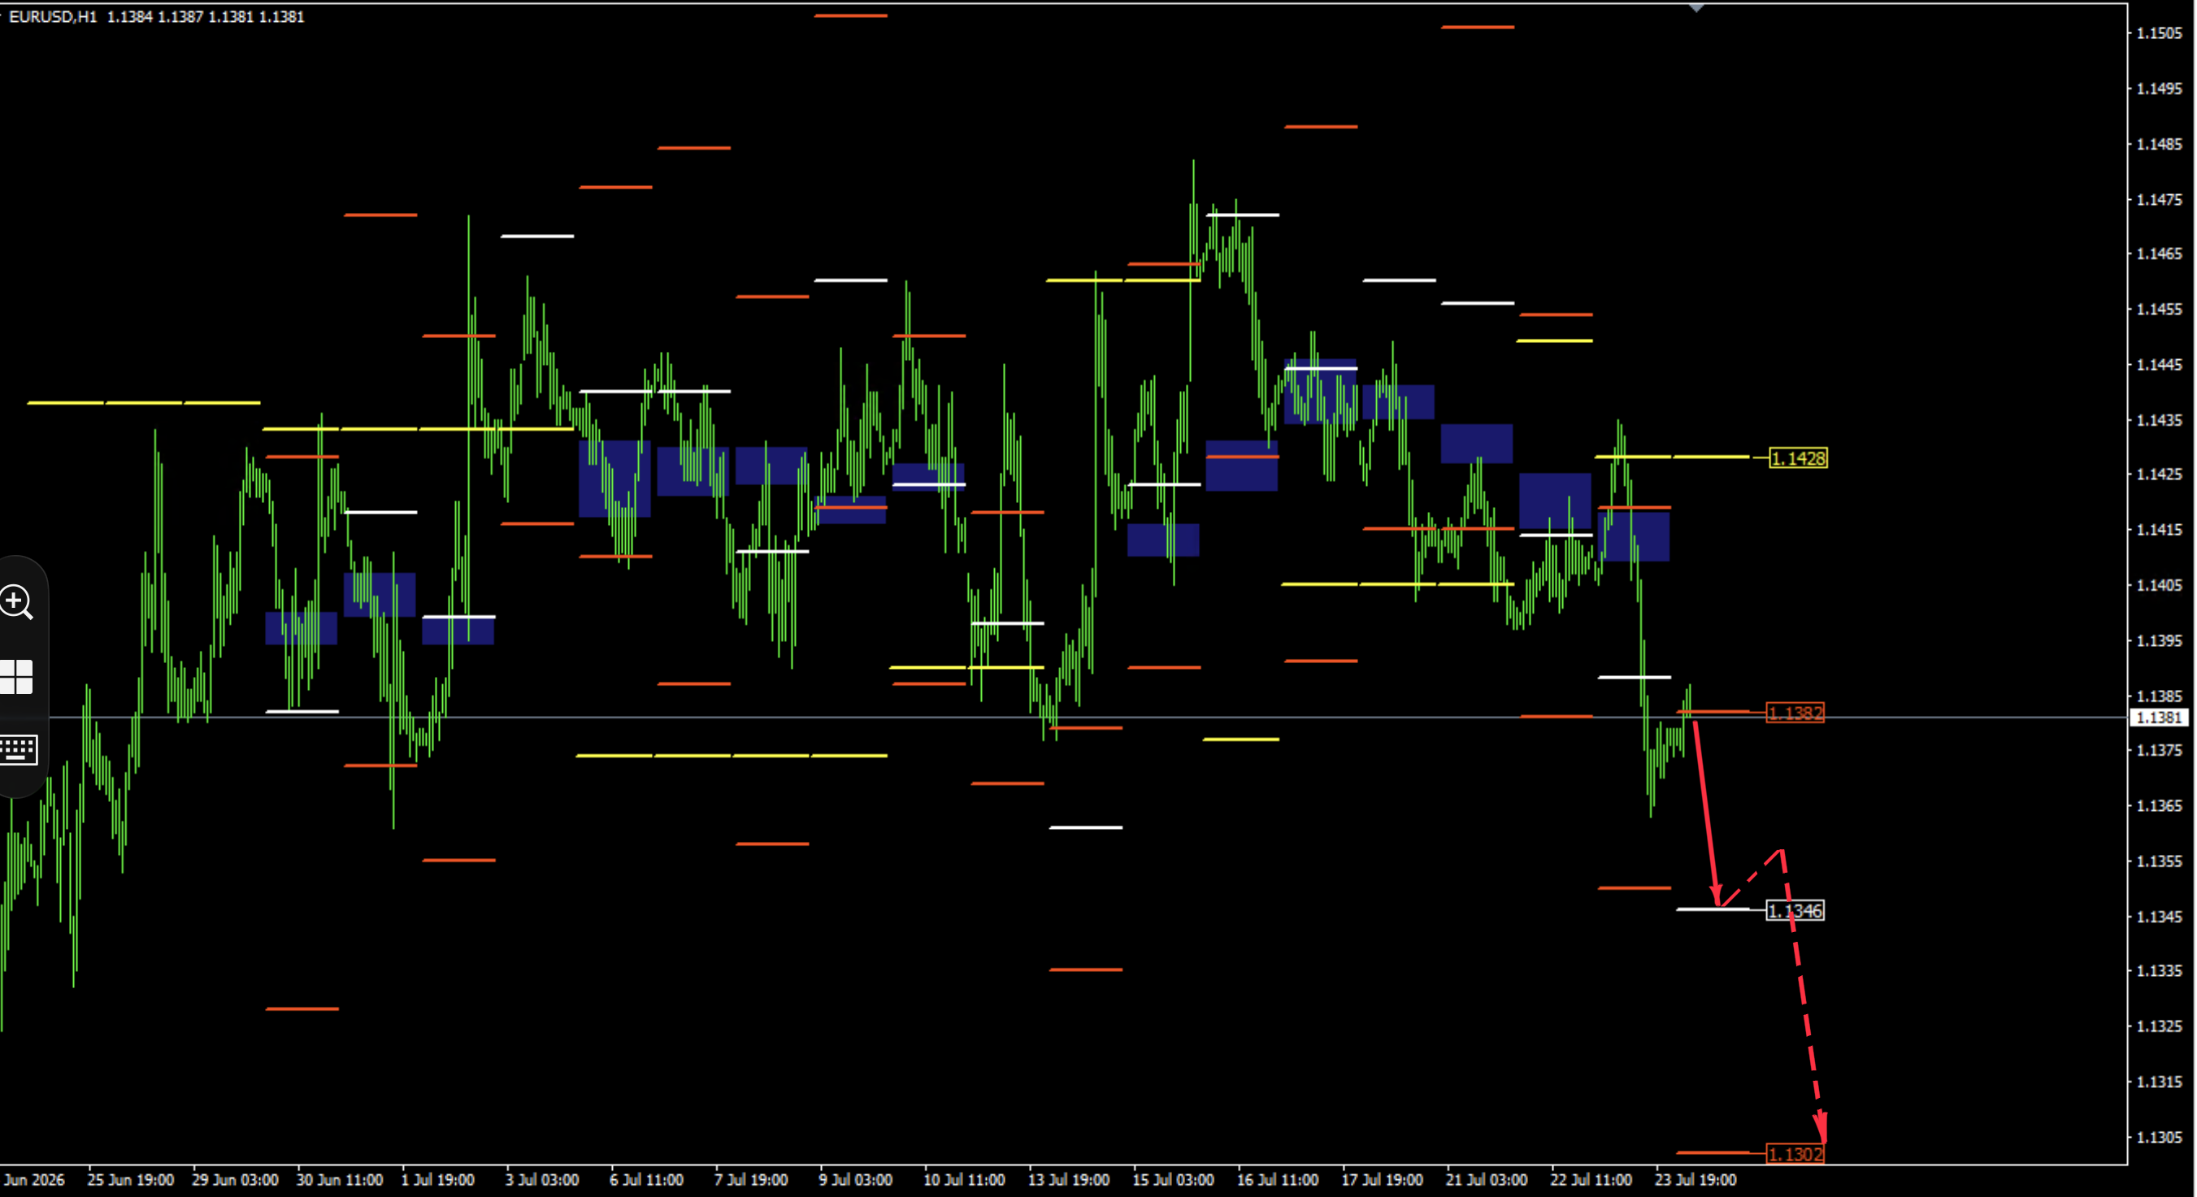Viewport: 2197px width, 1197px height.
Task: Click the 1.1305 price axis value
Action: [x=2160, y=1138]
